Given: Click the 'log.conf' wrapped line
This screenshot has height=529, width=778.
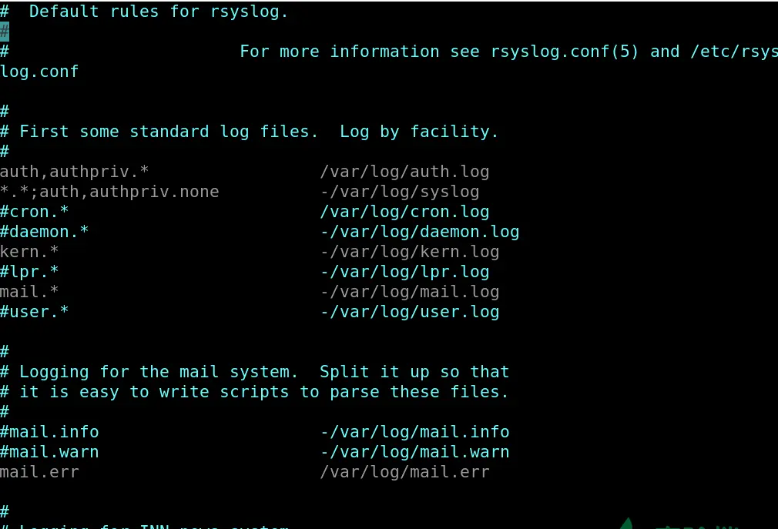Looking at the screenshot, I should 39,72.
